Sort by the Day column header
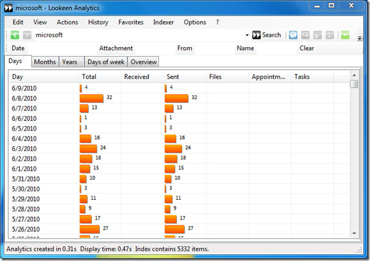Screen dimensions: 370x261 click(43, 77)
